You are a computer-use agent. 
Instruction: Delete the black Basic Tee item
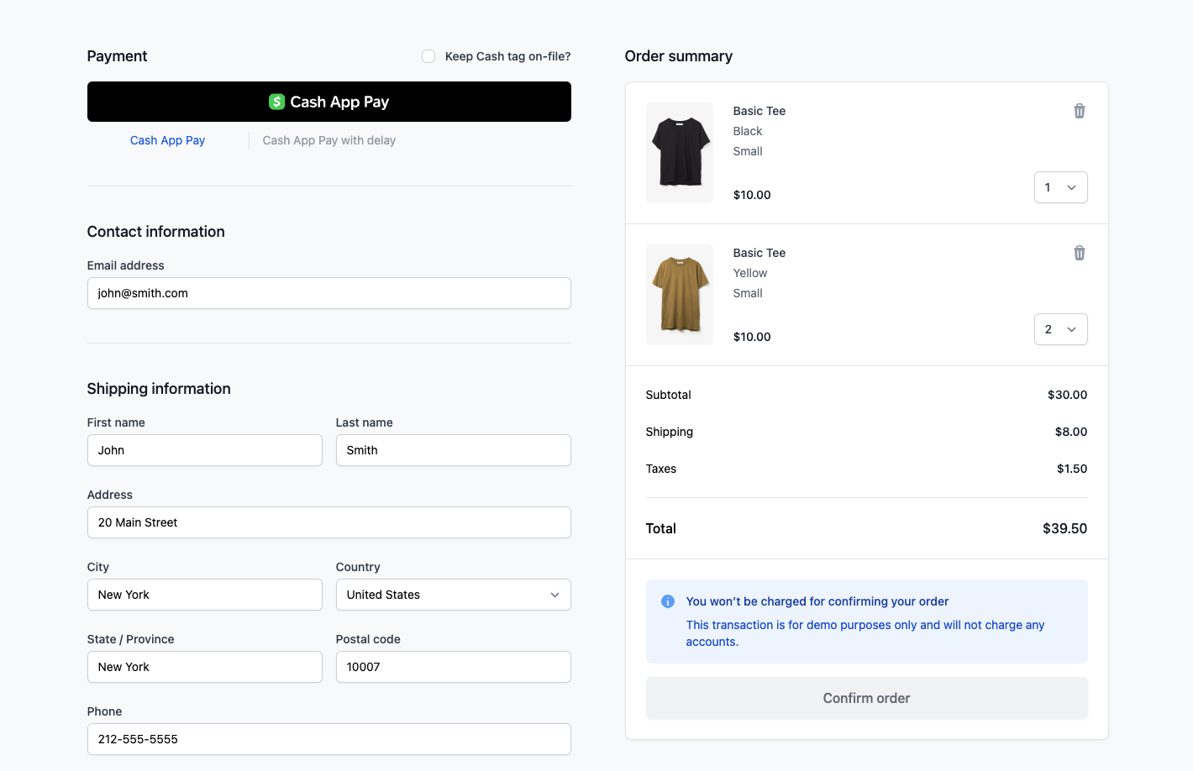[1079, 111]
